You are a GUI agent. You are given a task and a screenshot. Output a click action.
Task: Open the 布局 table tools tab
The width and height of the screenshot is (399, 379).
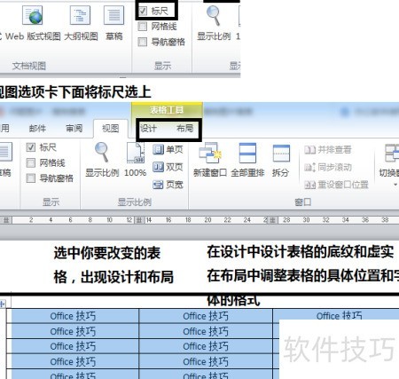(x=184, y=129)
